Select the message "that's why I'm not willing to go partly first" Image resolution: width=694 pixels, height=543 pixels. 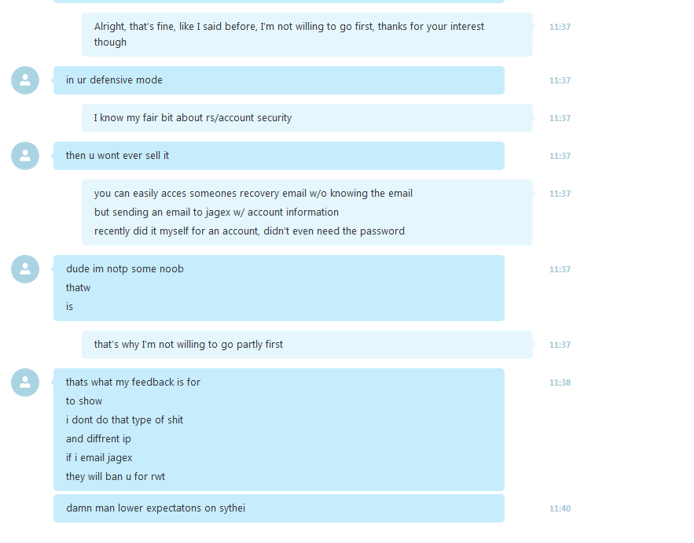tap(307, 345)
